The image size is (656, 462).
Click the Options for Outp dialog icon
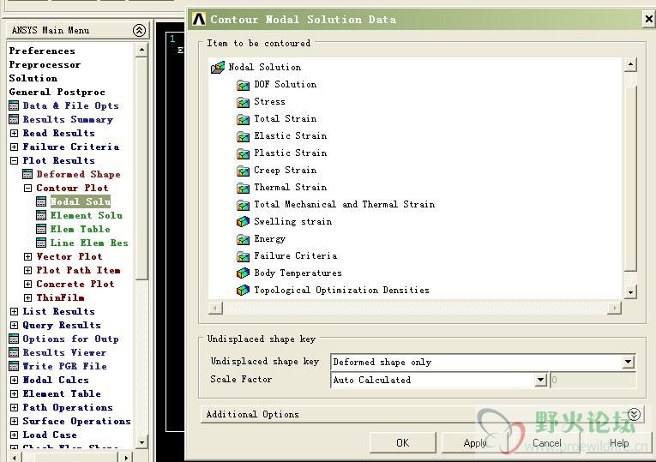click(14, 339)
